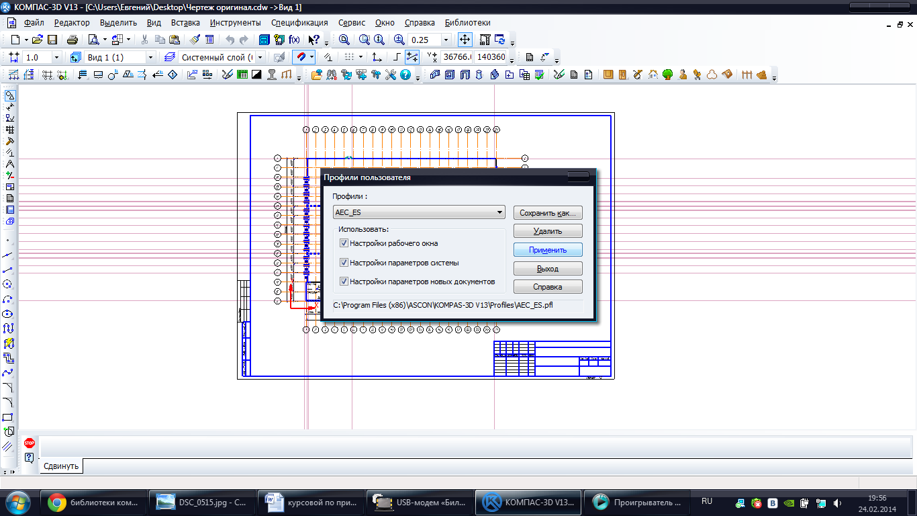Click the red STOP icon

[29, 443]
